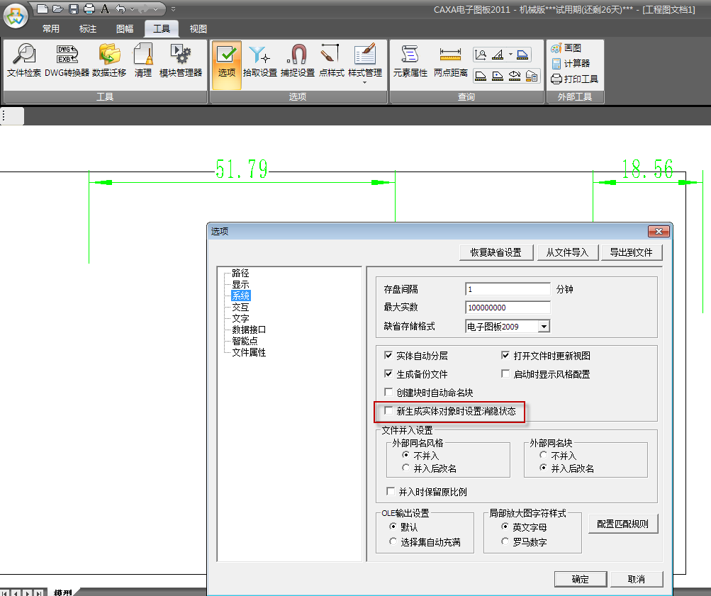This screenshot has height=596, width=711.
Task: Expand the 缺省存储格式 dropdown
Action: point(544,327)
